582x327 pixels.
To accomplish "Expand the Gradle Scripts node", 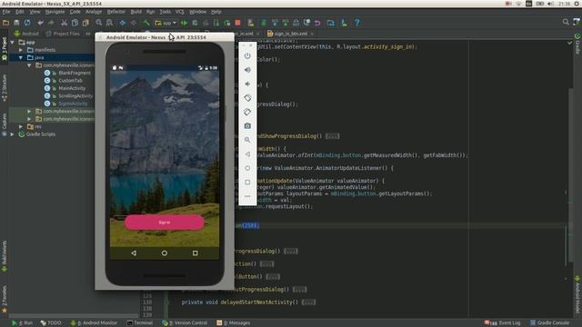I will (x=13, y=134).
